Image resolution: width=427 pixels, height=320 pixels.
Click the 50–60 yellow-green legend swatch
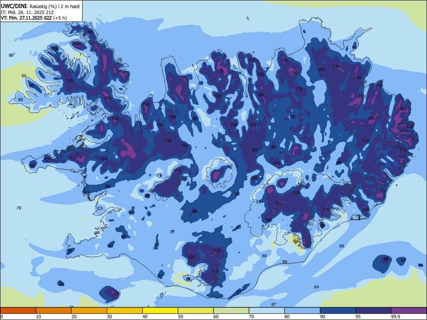click(196, 311)
